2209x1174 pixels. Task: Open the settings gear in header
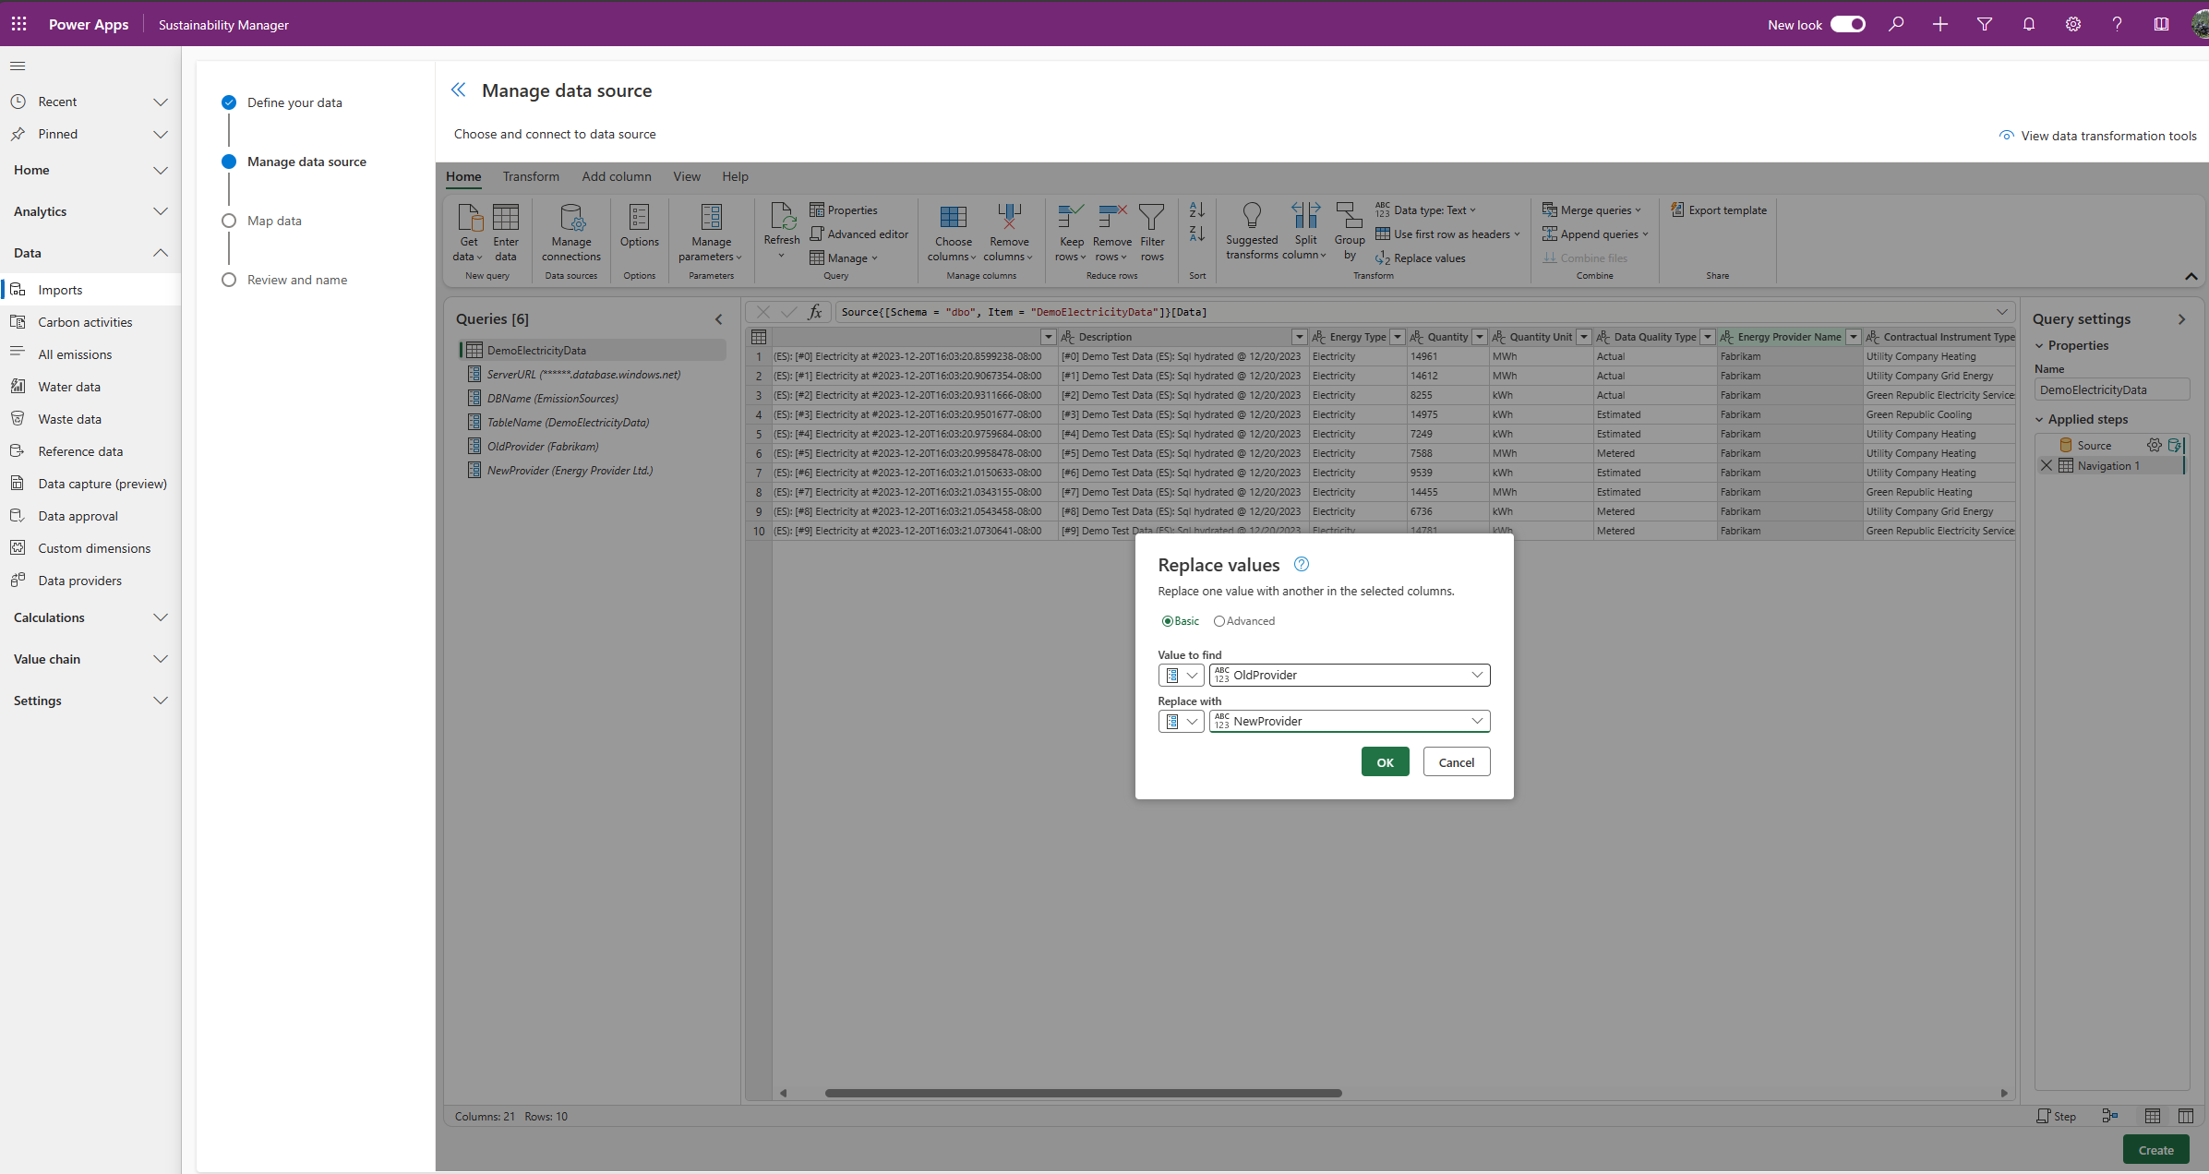point(2073,24)
